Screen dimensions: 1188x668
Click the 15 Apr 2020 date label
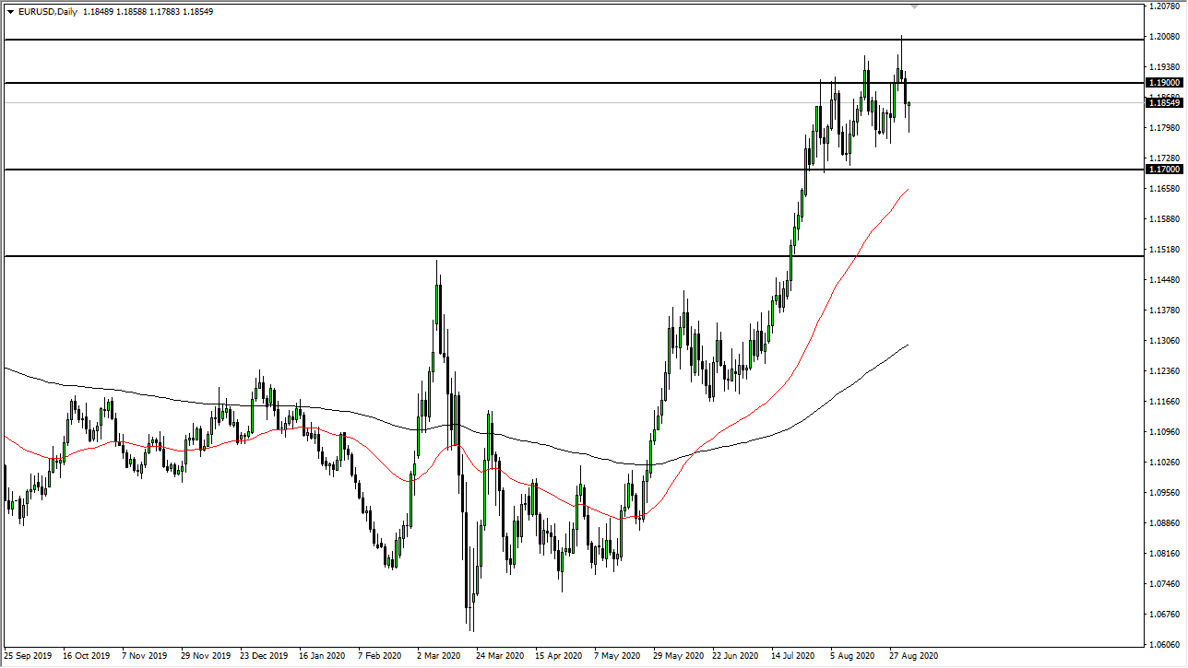pos(559,657)
